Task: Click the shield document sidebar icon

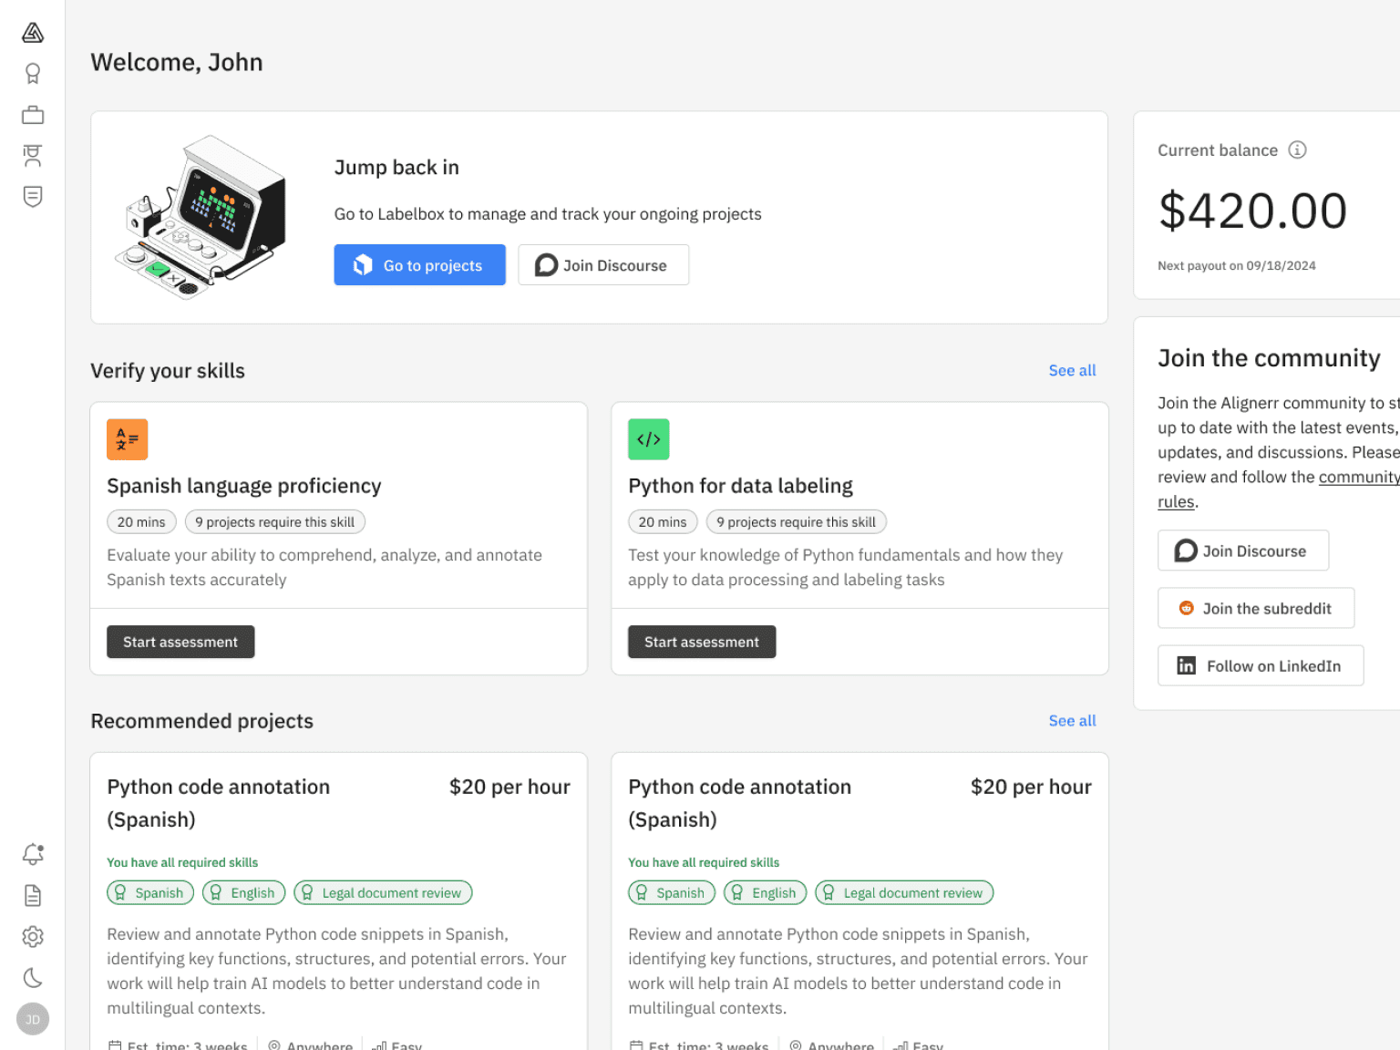Action: 33,197
